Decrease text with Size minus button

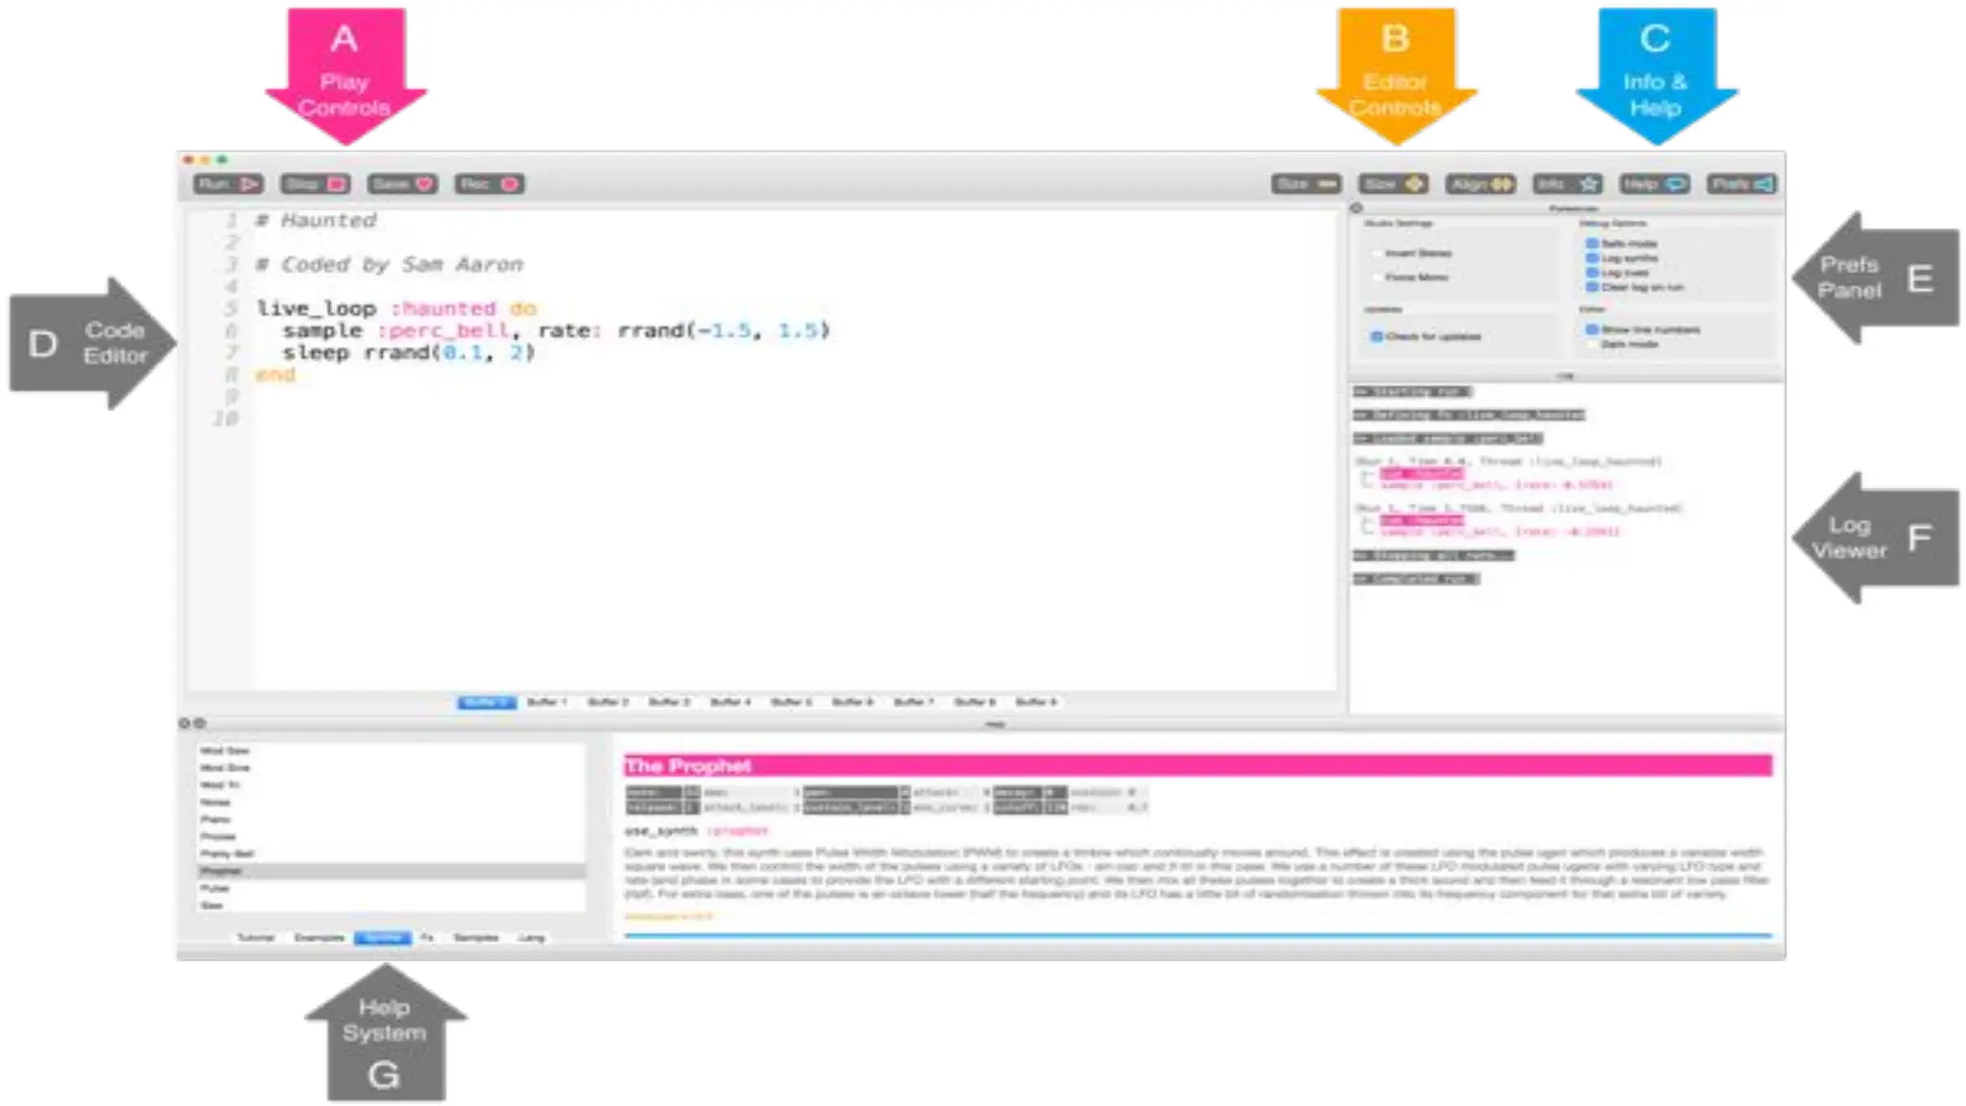(x=1306, y=183)
